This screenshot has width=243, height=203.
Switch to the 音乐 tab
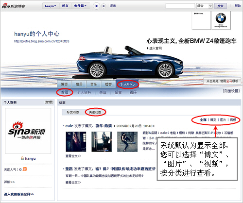93,84
